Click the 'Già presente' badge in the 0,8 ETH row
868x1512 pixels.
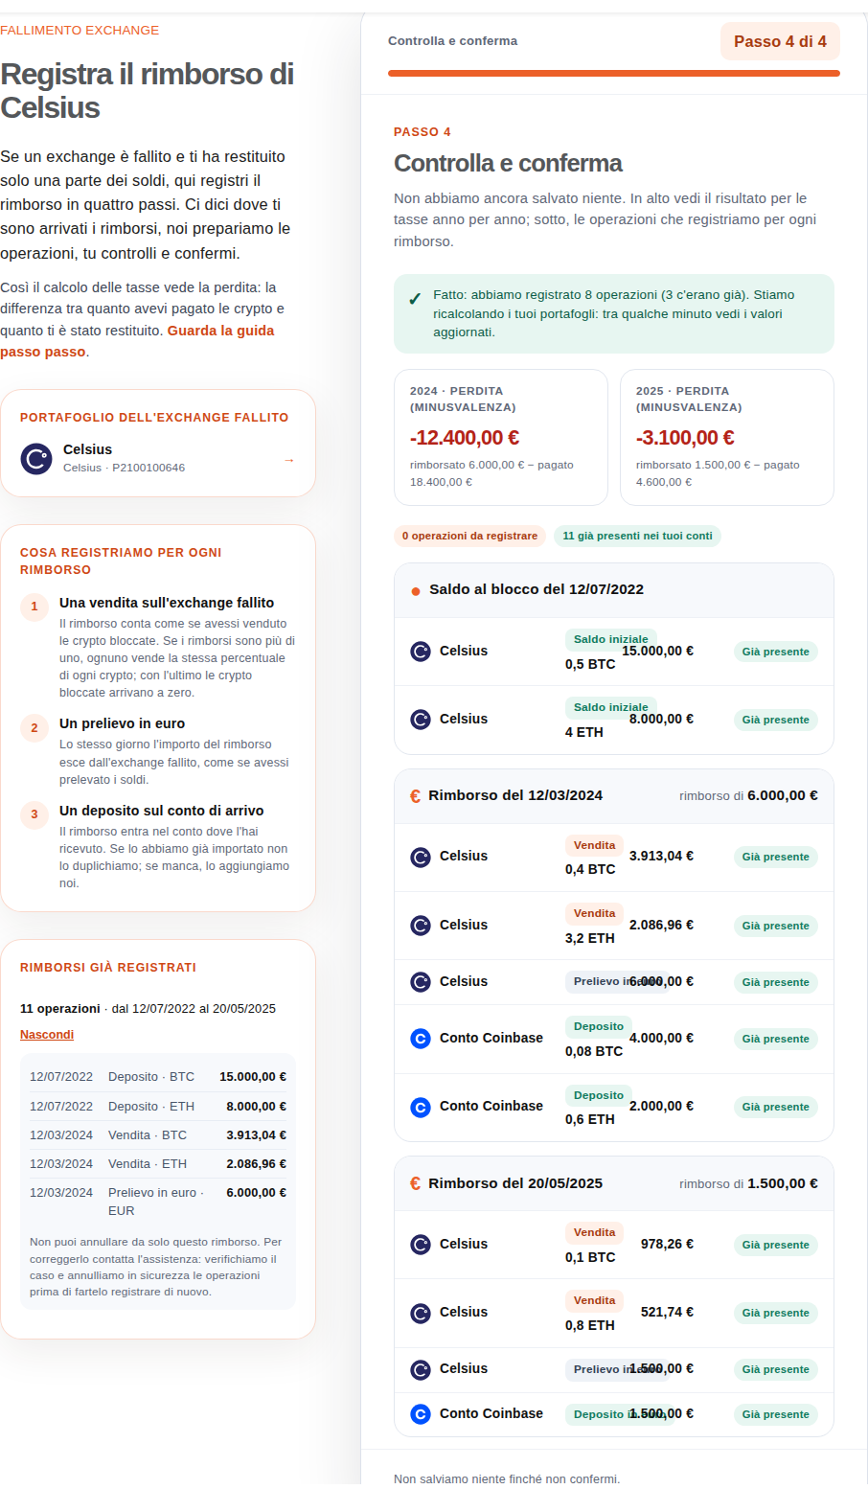click(776, 1313)
